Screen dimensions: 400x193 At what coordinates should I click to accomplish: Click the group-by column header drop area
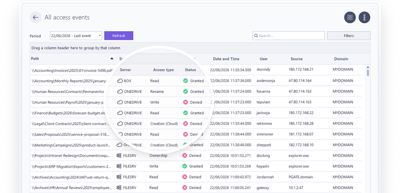pyautogui.click(x=200, y=48)
